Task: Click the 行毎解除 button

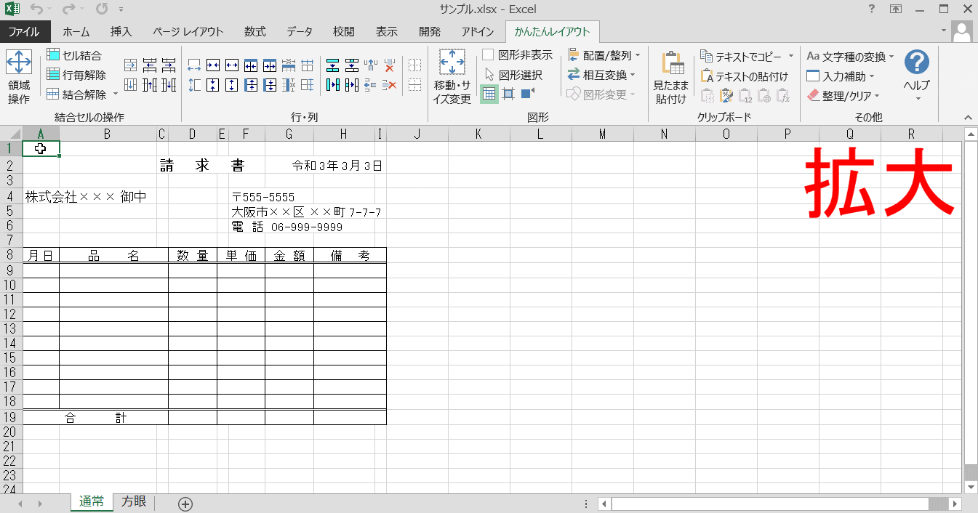Action: 76,75
